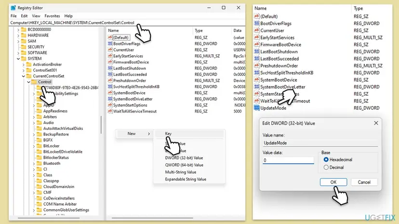The height and width of the screenshot is (224, 399).
Task: Open the View menu
Action: (x=36, y=16)
